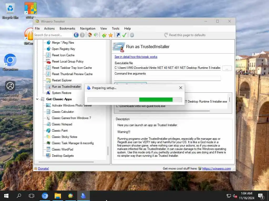Image resolution: width=269 pixels, height=201 pixels.
Task: Click the green setup progress bar
Action: (x=135, y=100)
